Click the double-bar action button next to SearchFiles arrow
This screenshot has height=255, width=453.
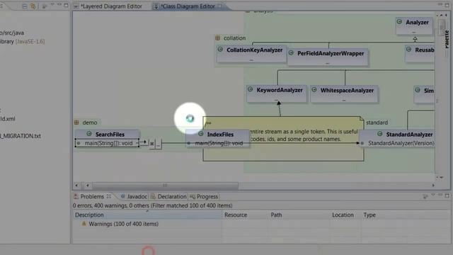[152, 143]
